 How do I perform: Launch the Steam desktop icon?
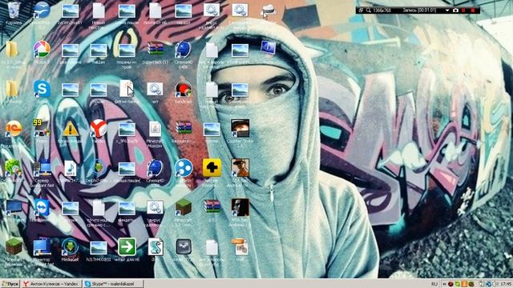184,247
